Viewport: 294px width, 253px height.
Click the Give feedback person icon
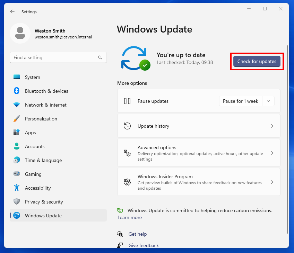pyautogui.click(x=120, y=245)
